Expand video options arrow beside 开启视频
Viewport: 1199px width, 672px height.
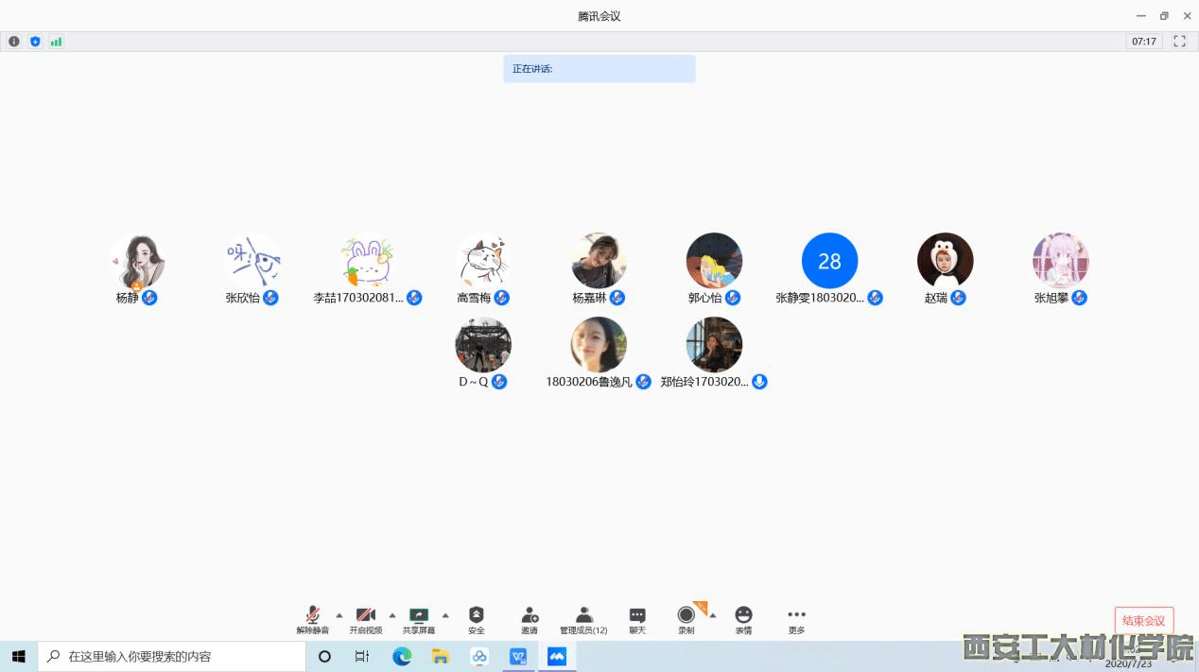click(x=392, y=615)
